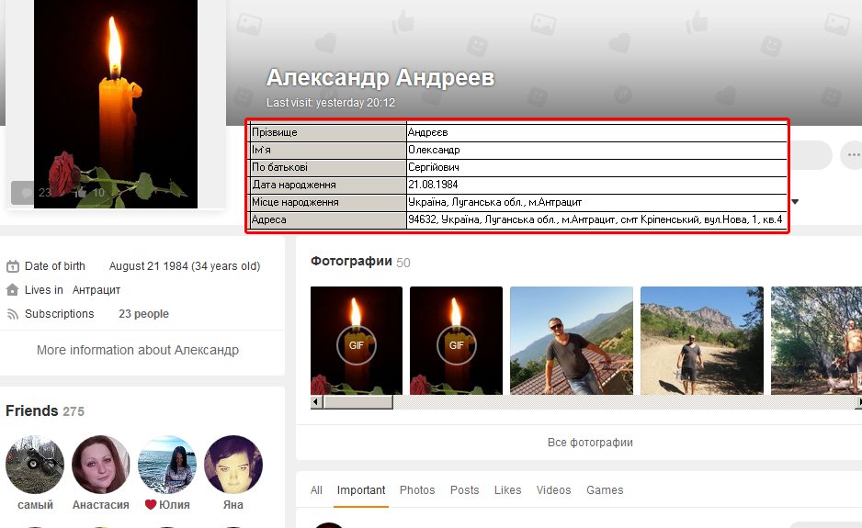
Task: Click profile name Александр Андреев
Action: tap(380, 77)
